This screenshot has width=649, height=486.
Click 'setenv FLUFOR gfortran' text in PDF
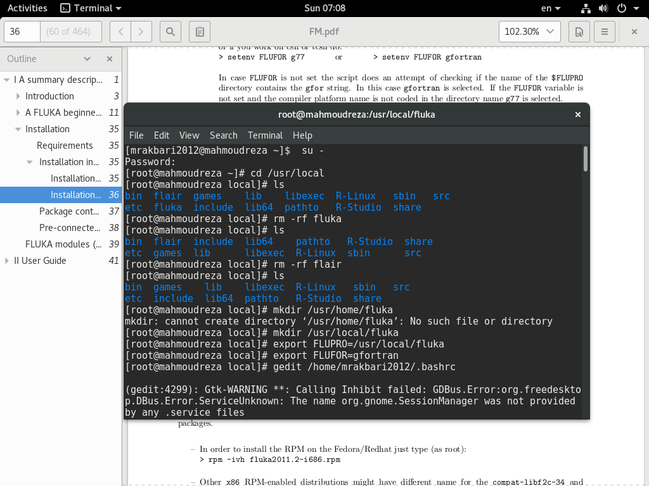click(432, 57)
